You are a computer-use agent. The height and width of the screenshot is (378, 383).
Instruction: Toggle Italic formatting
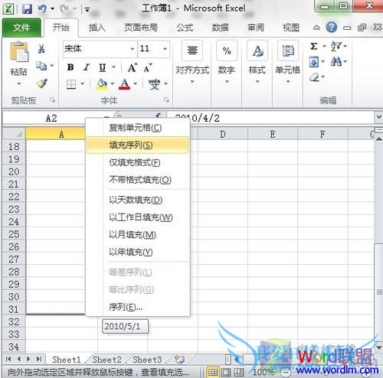pos(87,67)
